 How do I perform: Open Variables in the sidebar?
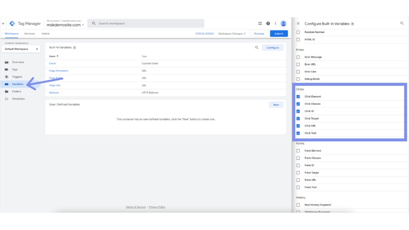coord(18,84)
